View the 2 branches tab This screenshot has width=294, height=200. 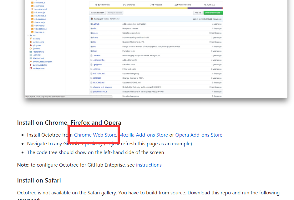click(129, 5)
